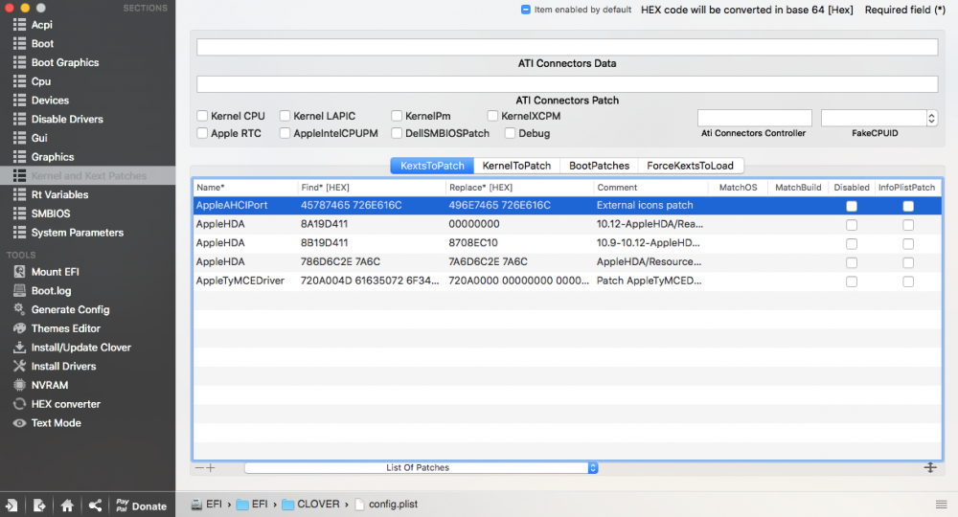The height and width of the screenshot is (517, 958).
Task: Click the home icon in bottom toolbar
Action: click(67, 506)
